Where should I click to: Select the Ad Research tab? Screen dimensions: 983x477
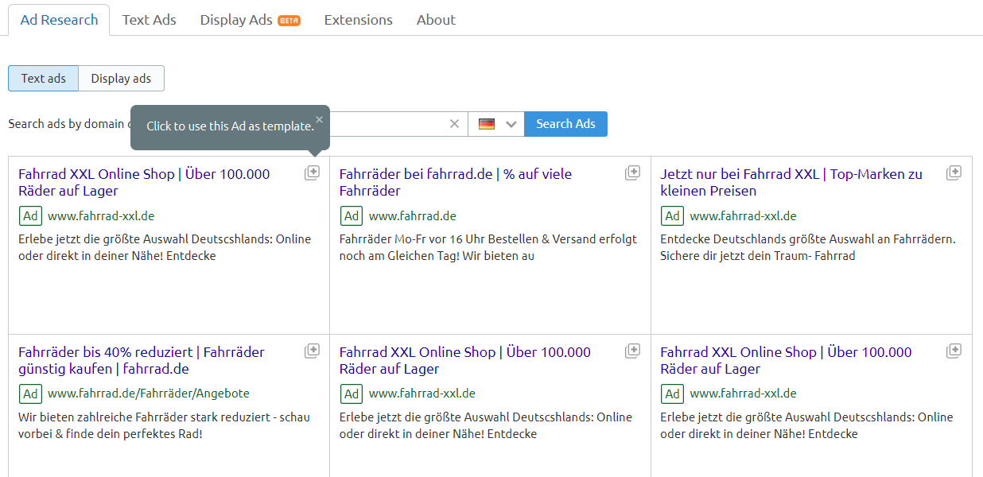click(x=59, y=20)
